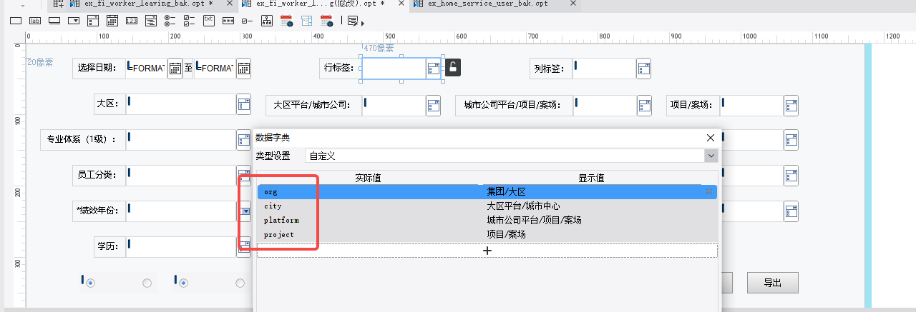The height and width of the screenshot is (312, 916).
Task: Pick the dropdown checkbox widget tool
Action: click(x=92, y=21)
